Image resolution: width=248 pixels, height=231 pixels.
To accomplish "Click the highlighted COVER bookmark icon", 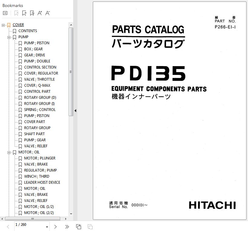I will (x=9, y=25).
